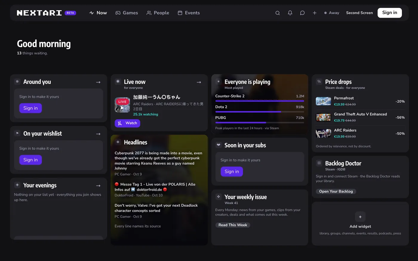Click the Headlines widget icon

[118, 142]
